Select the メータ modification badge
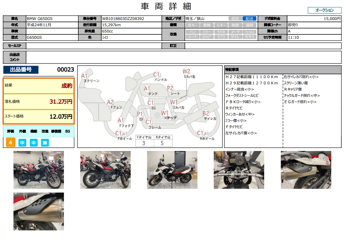 [x=235, y=32]
